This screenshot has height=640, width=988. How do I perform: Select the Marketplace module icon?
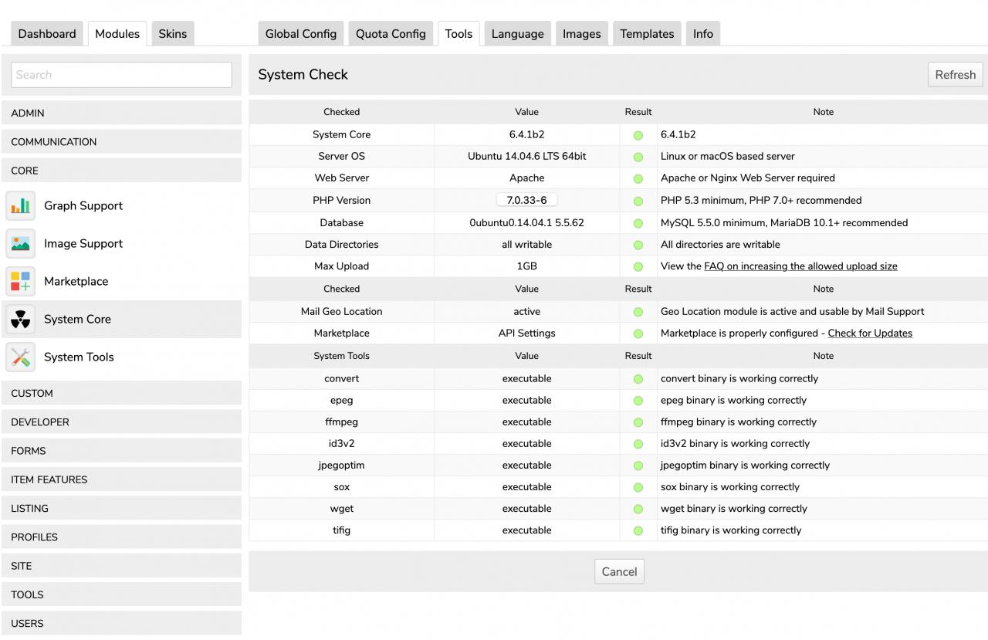click(x=20, y=282)
